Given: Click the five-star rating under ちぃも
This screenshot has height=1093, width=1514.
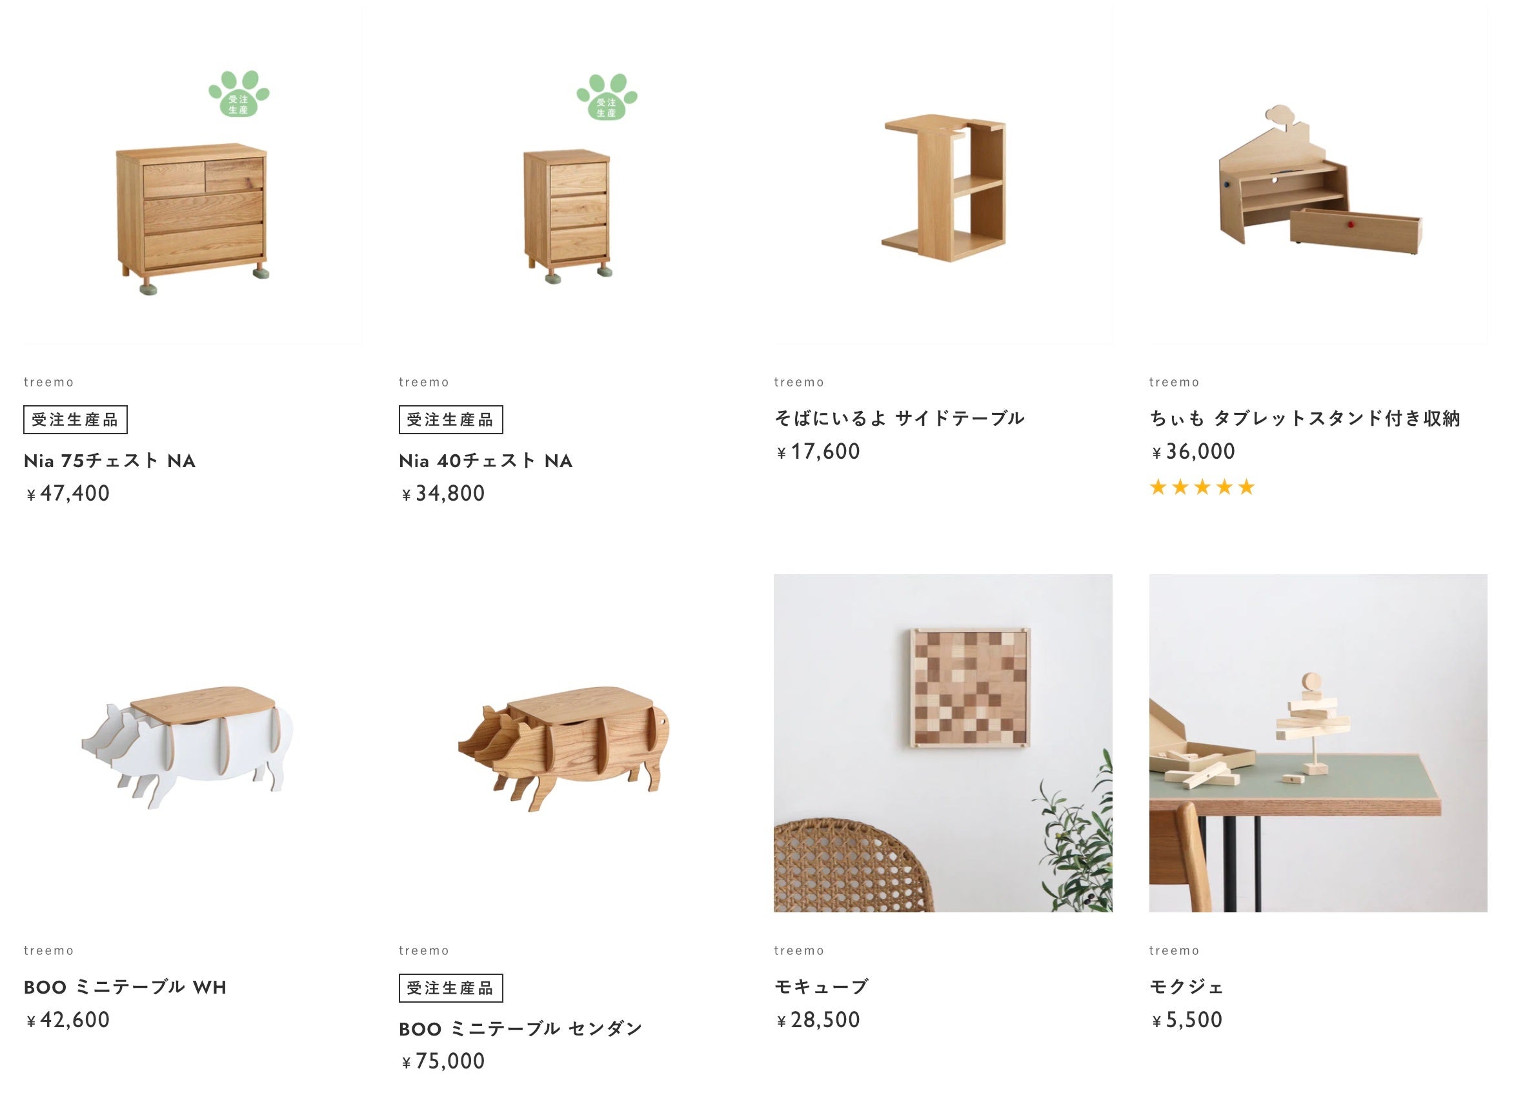Looking at the screenshot, I should [1202, 487].
